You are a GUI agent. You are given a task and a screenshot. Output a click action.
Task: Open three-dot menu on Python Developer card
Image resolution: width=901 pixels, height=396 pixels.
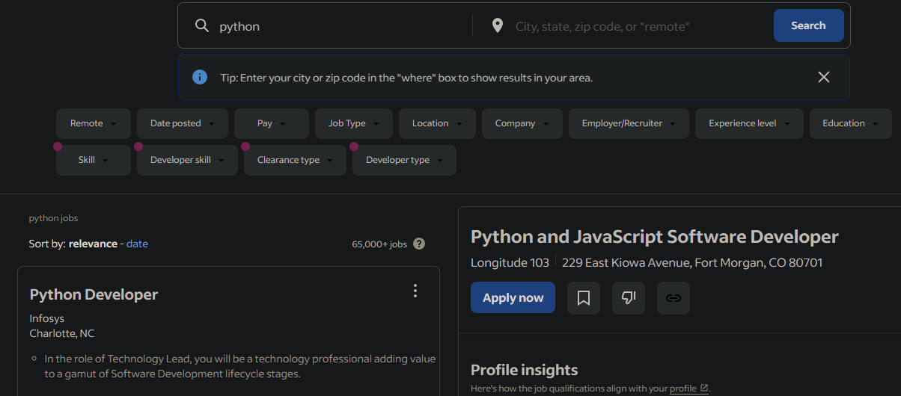(x=415, y=291)
